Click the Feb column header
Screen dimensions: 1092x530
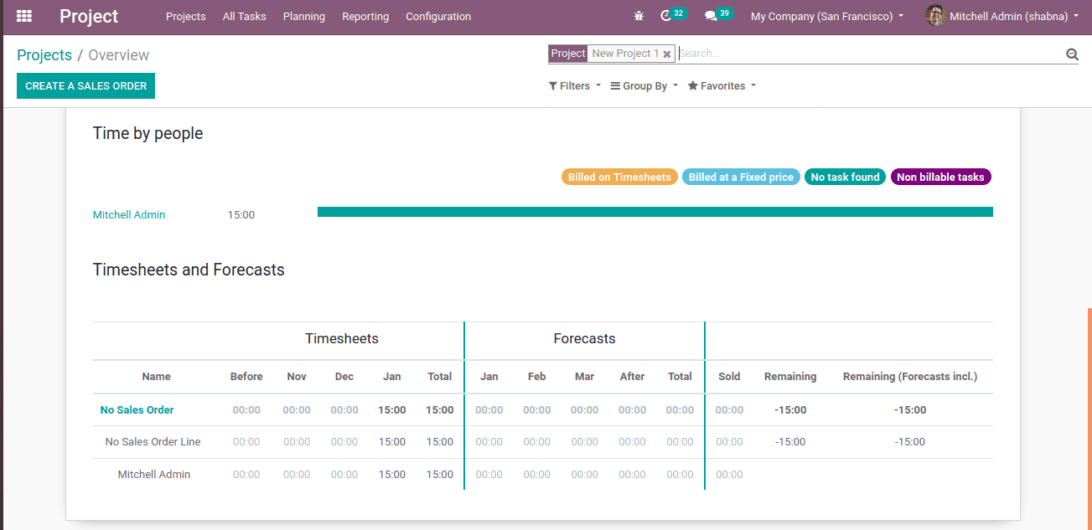(537, 376)
